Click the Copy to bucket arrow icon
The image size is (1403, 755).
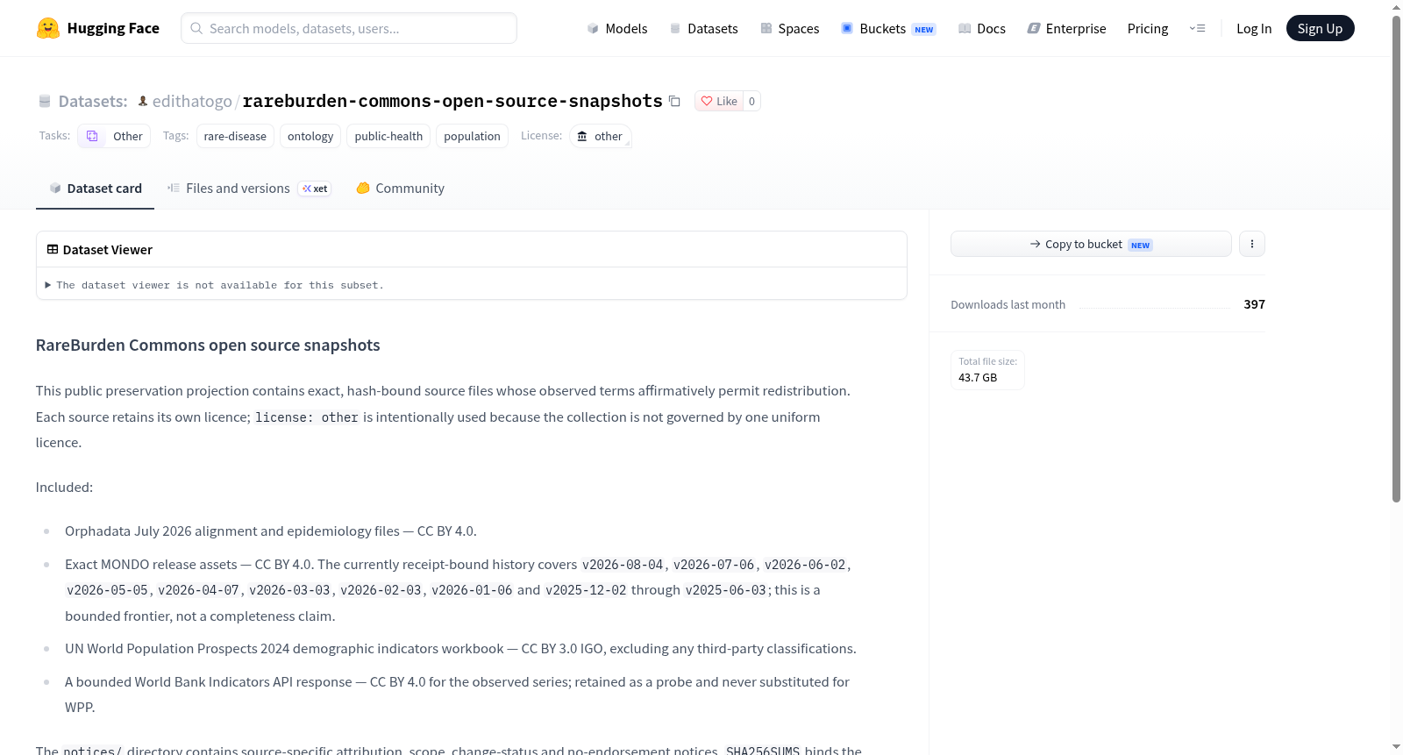[1036, 244]
